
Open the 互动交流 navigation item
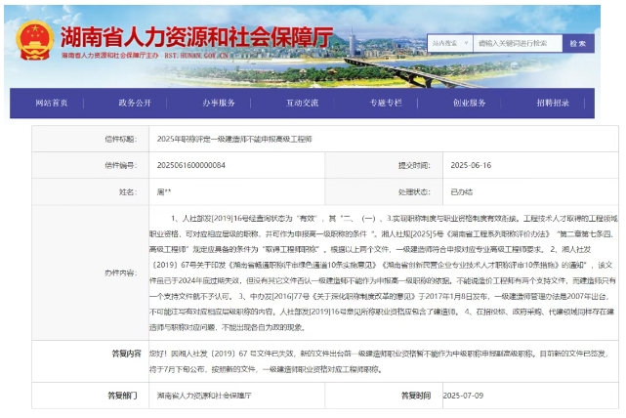tap(302, 103)
